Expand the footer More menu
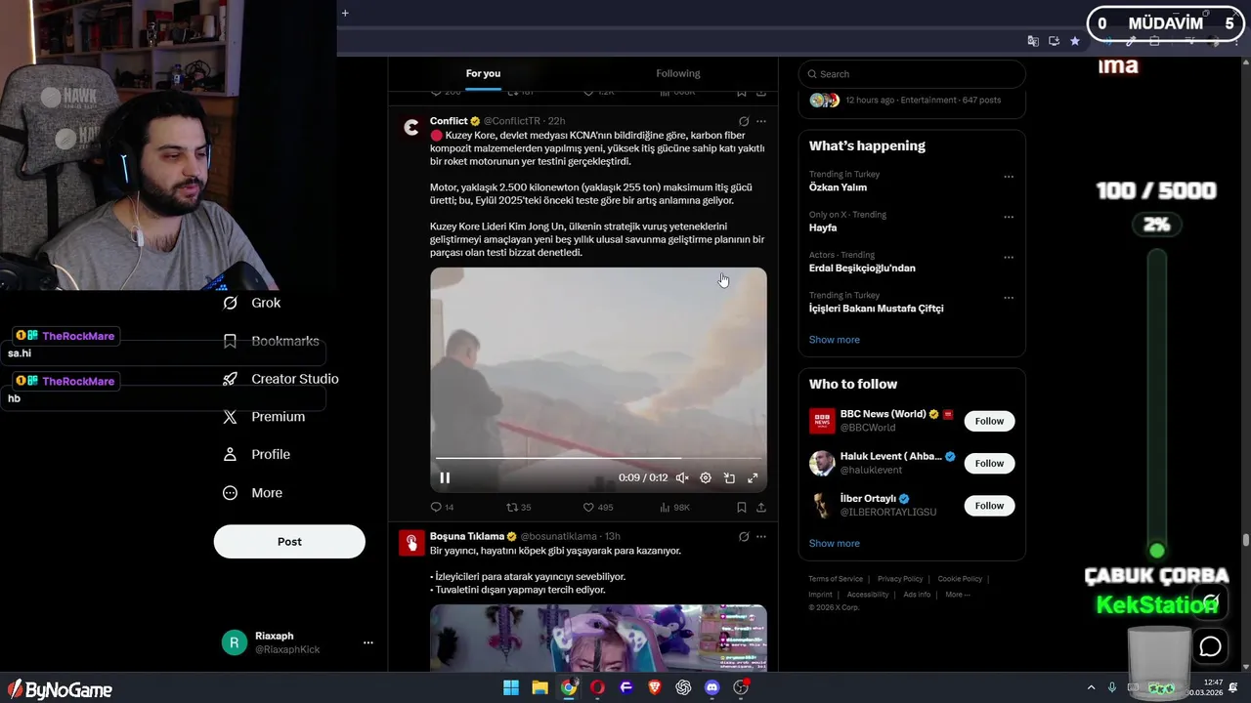Image resolution: width=1251 pixels, height=703 pixels. [958, 595]
